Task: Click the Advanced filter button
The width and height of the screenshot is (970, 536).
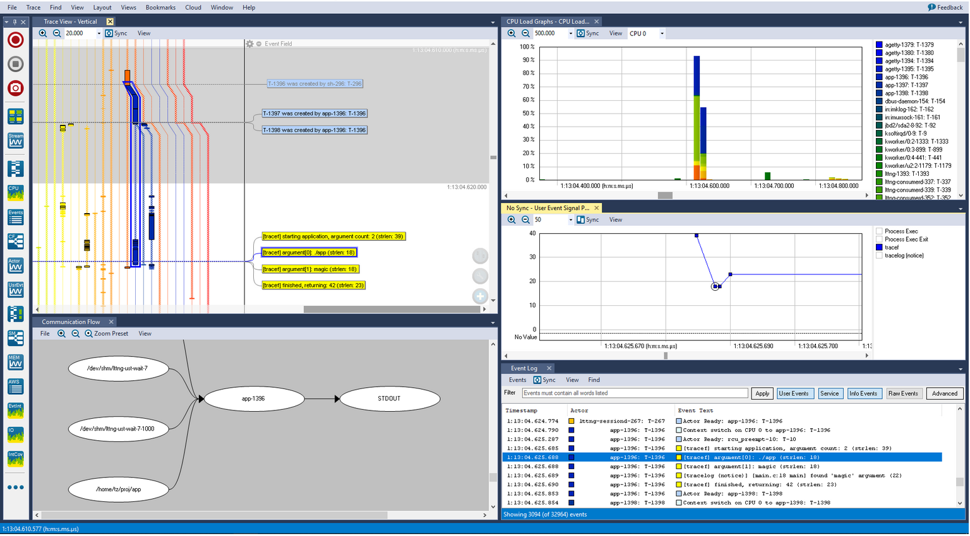Action: pyautogui.click(x=944, y=393)
